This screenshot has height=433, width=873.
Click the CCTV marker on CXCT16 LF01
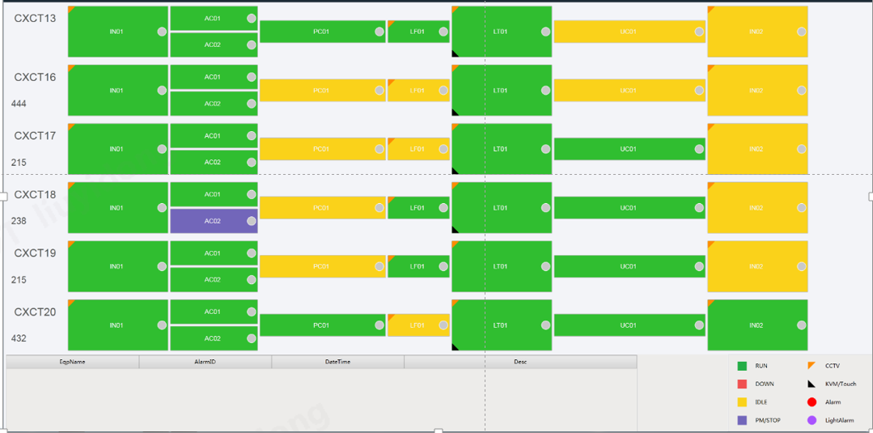392,83
